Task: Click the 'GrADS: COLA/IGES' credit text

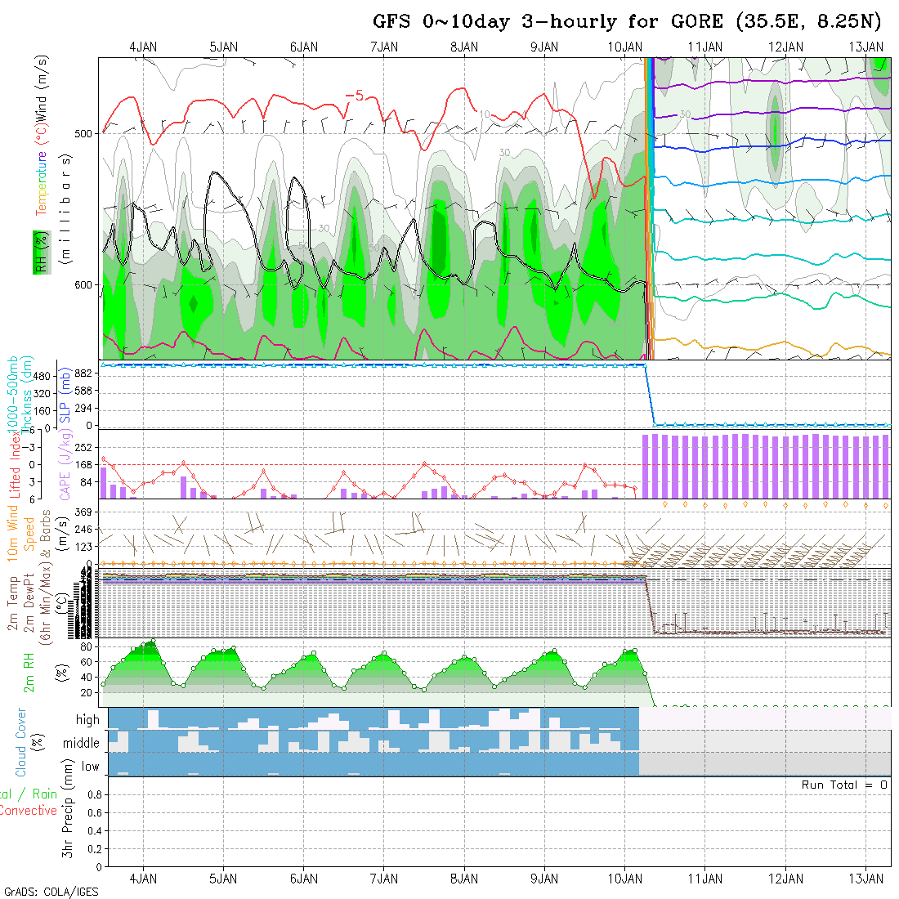Action: [51, 892]
